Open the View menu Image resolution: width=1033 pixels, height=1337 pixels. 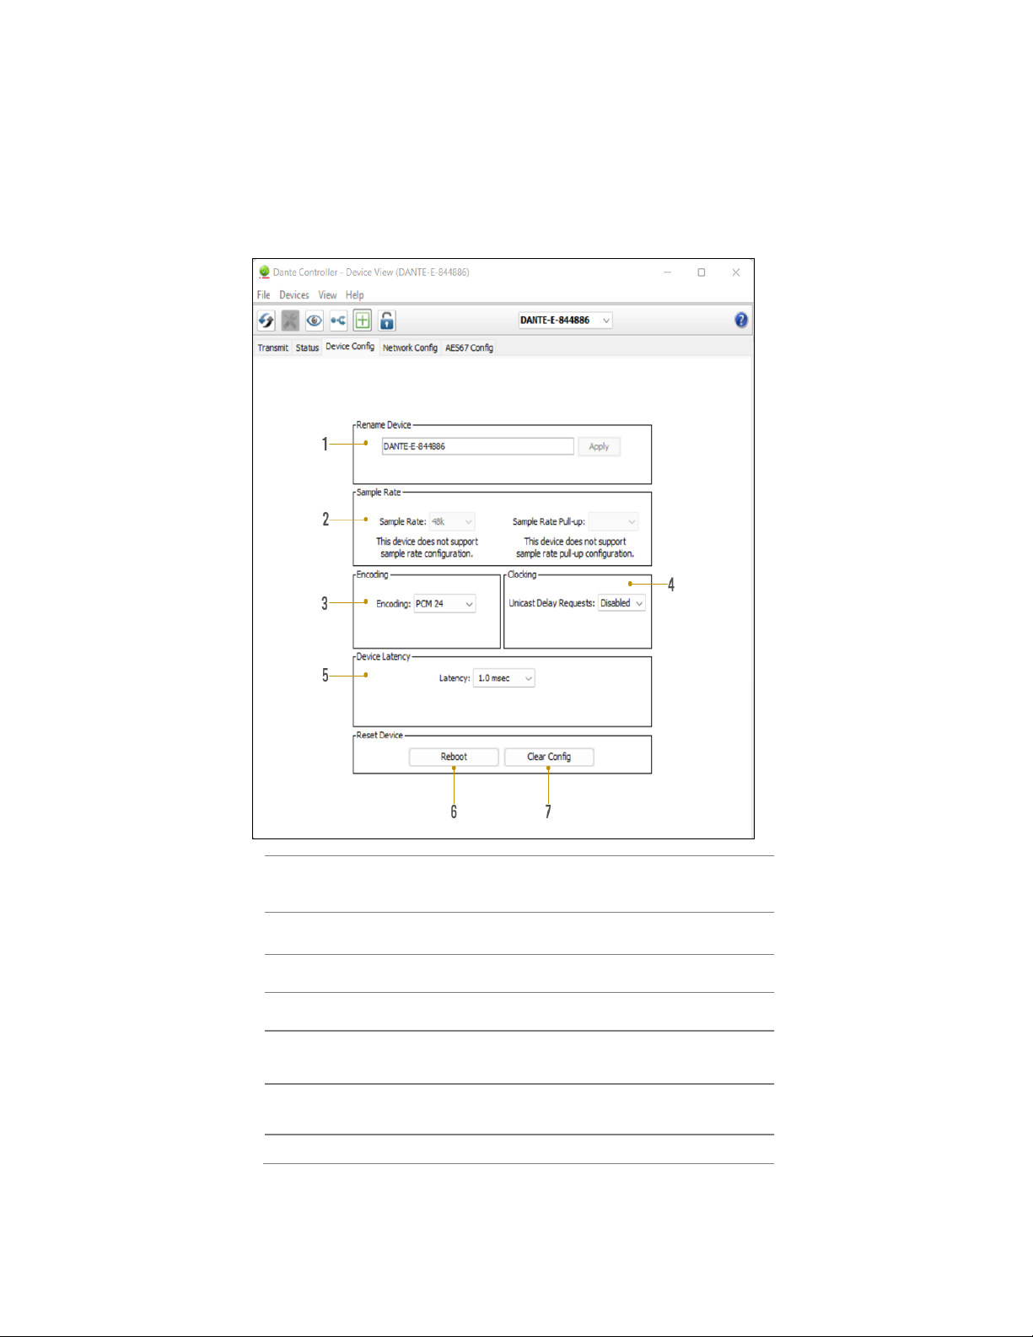[x=327, y=295]
